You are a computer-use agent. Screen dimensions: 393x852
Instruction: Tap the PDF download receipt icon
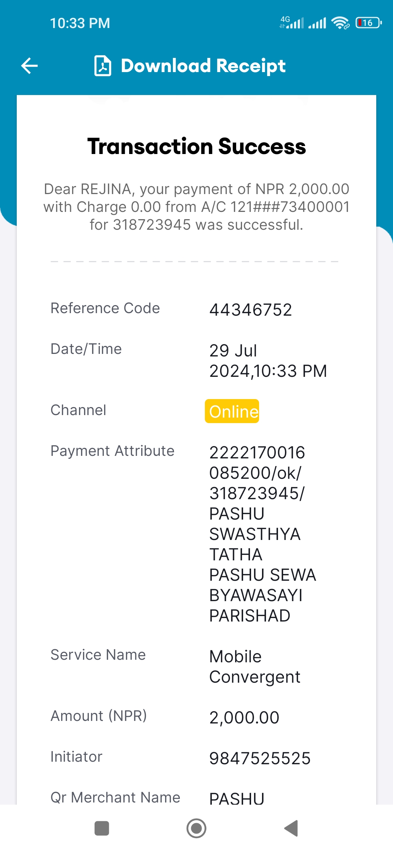[103, 66]
